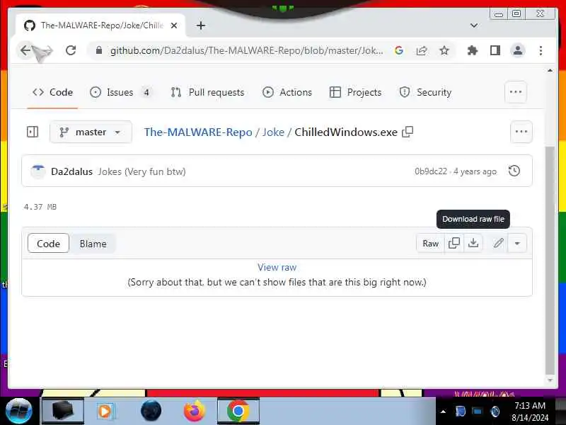The width and height of the screenshot is (566, 425).
Task: Bookmark this page with the star
Action: coord(444,50)
